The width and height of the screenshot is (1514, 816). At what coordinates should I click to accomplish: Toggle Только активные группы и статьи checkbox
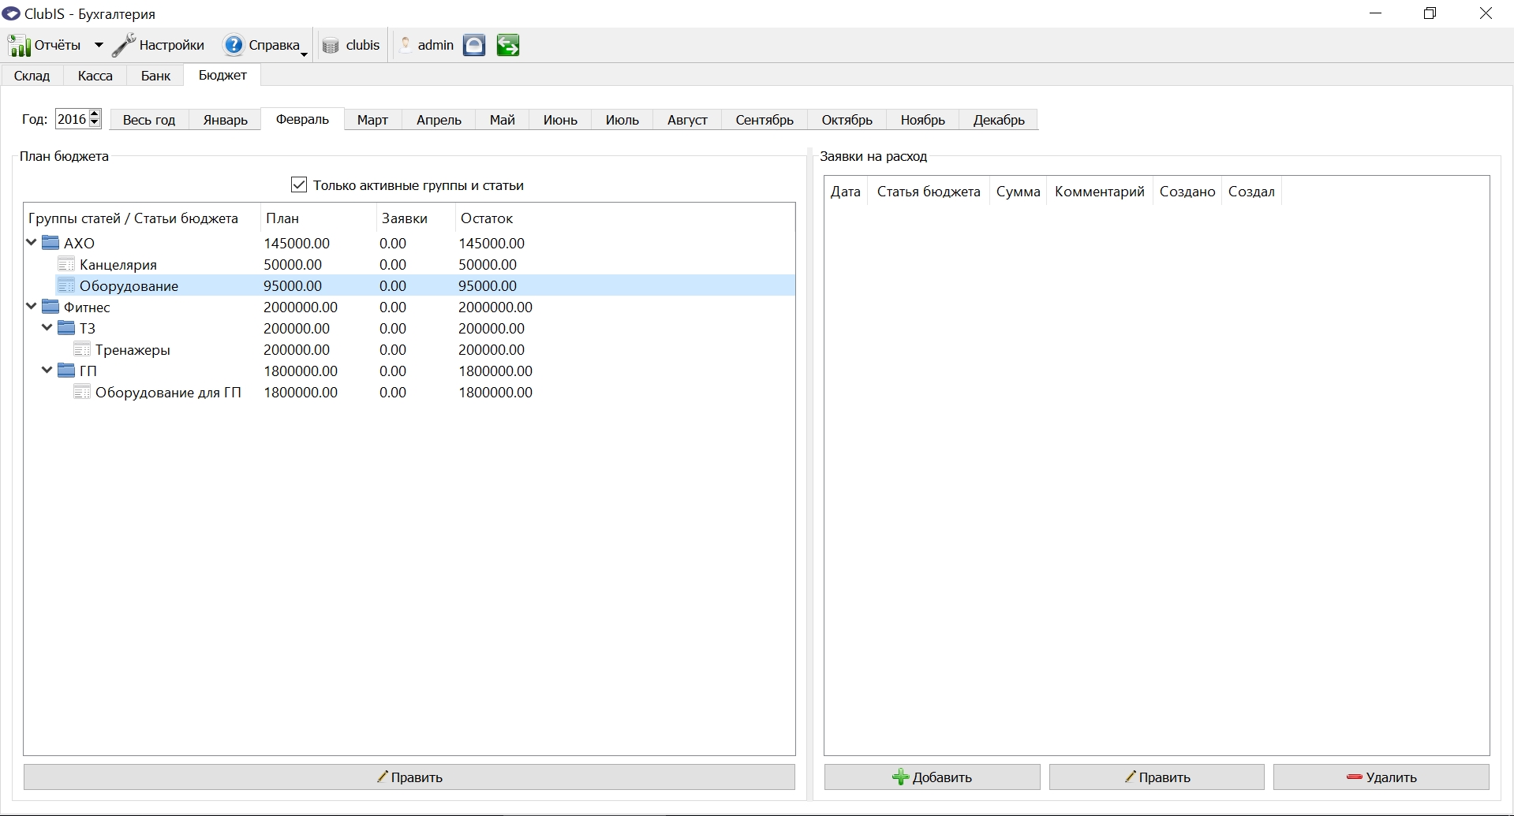pyautogui.click(x=299, y=185)
